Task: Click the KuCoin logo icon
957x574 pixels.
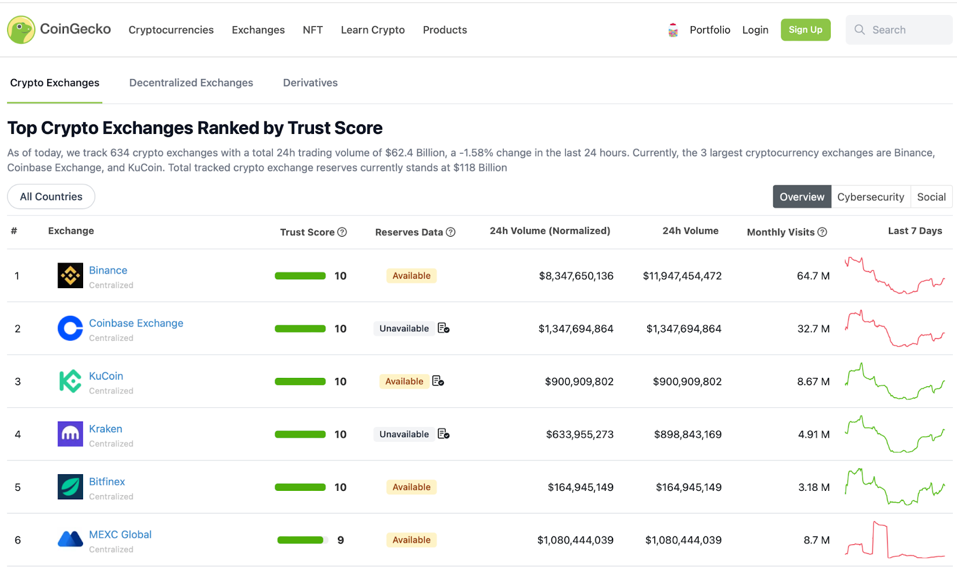Action: click(x=70, y=381)
